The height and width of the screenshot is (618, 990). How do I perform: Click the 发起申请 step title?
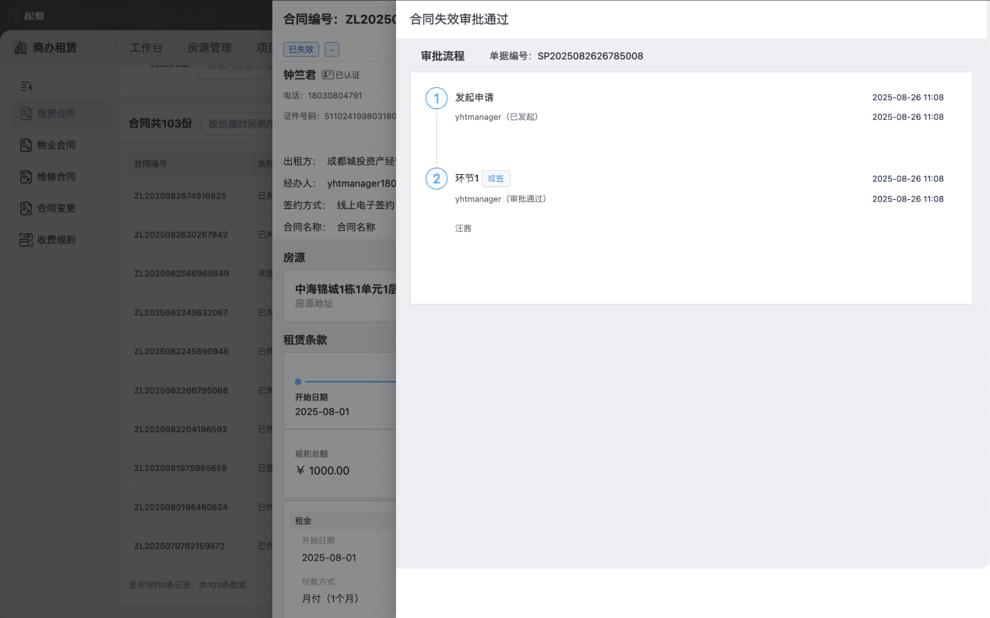[474, 97]
